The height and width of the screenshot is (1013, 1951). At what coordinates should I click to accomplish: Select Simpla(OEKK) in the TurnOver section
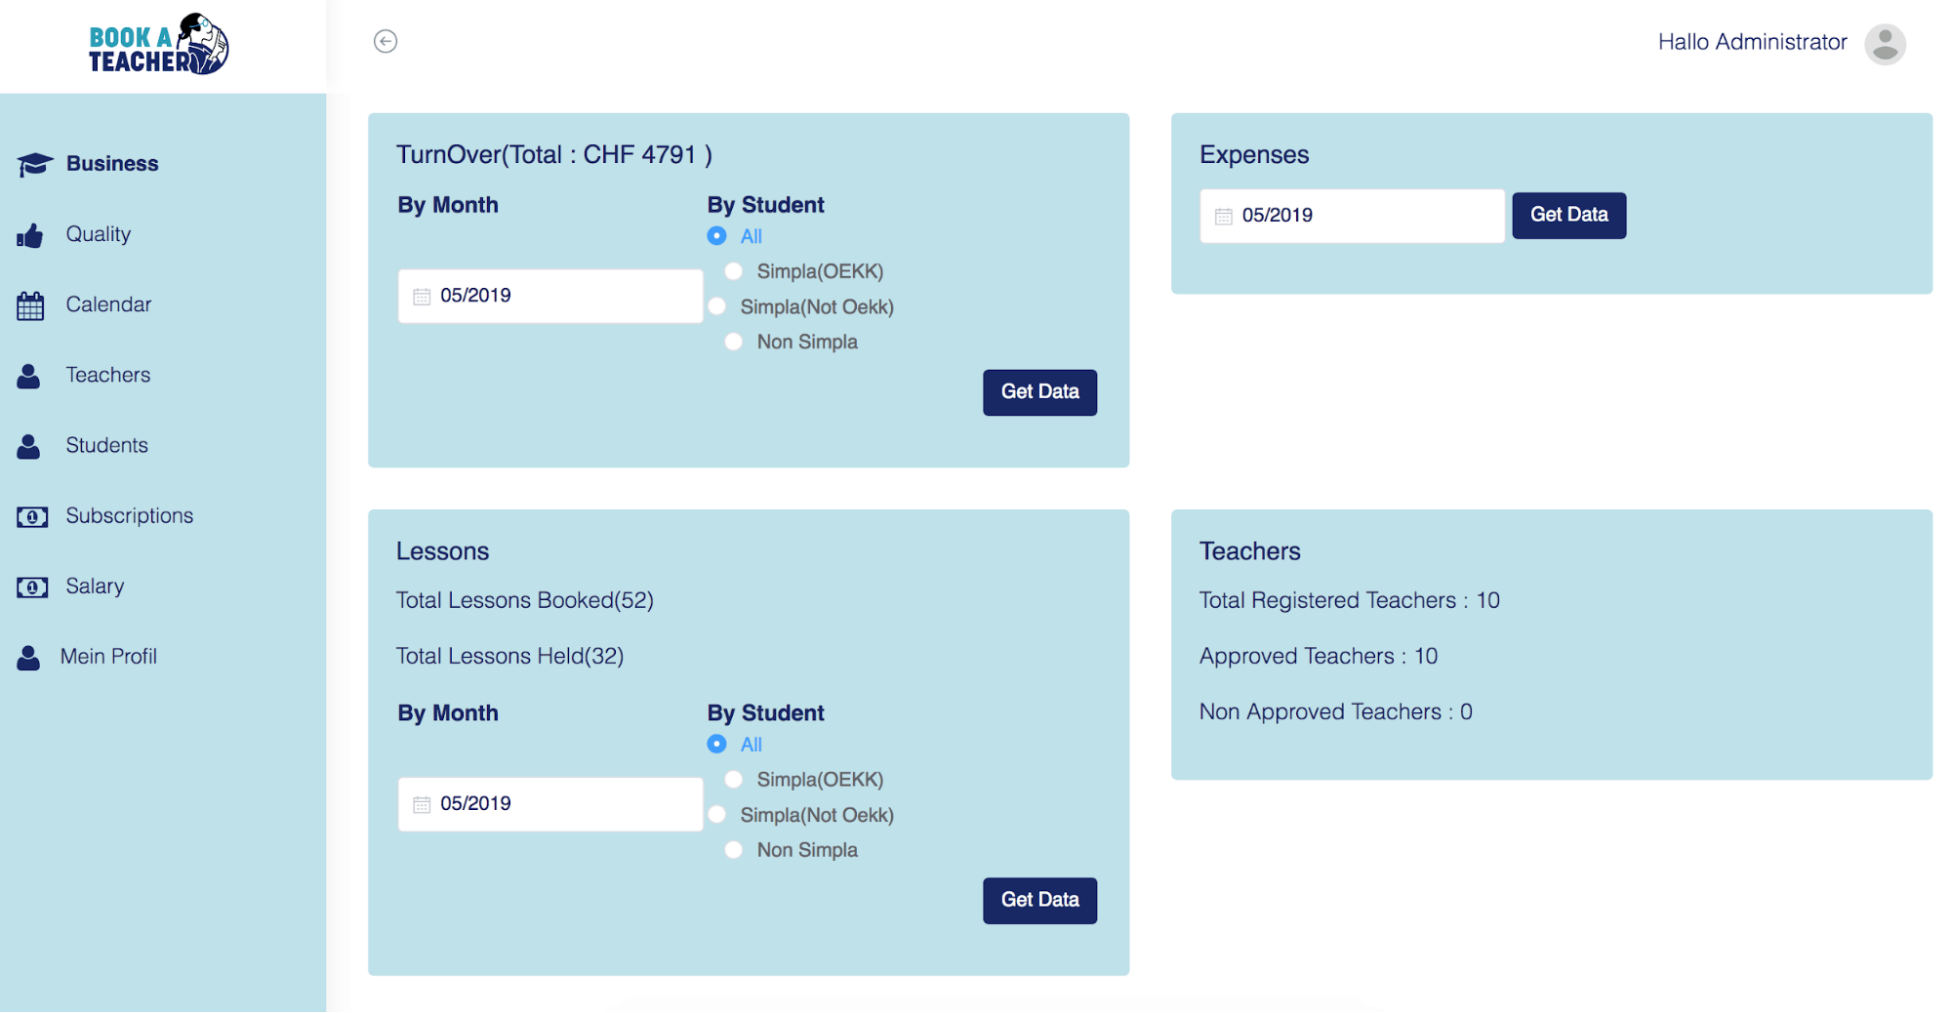coord(732,271)
